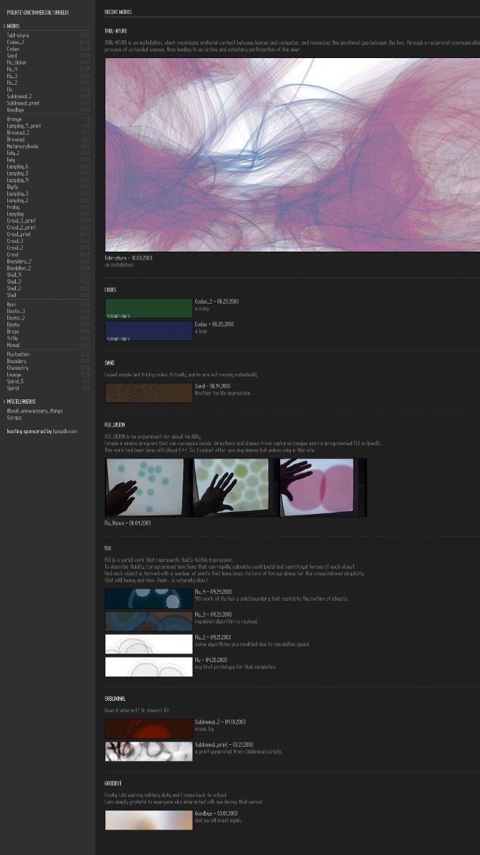Image resolution: width=480 pixels, height=855 pixels.
Task: Select Eely_2 in the sidebar
Action: coord(13,153)
